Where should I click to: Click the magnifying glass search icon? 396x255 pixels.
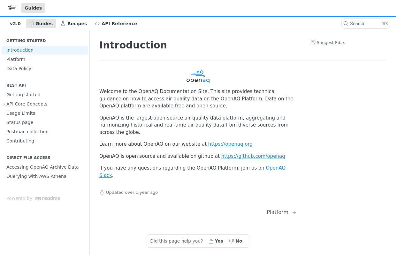click(346, 23)
